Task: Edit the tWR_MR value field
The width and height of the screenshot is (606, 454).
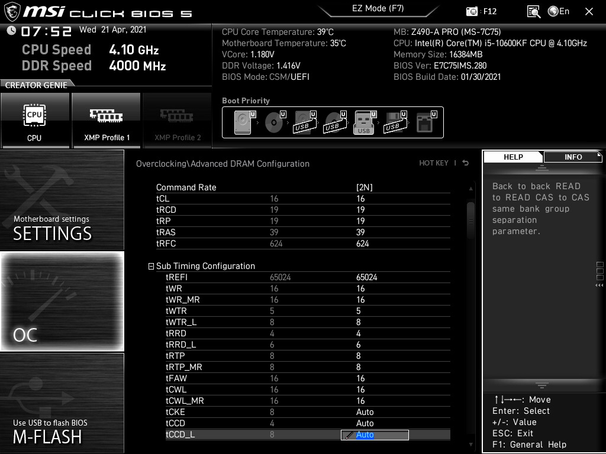Action: click(360, 300)
